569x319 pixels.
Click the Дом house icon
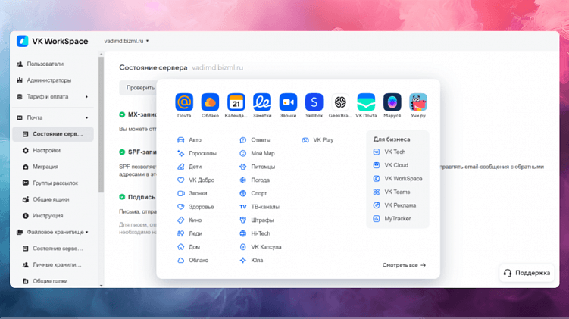click(x=181, y=247)
